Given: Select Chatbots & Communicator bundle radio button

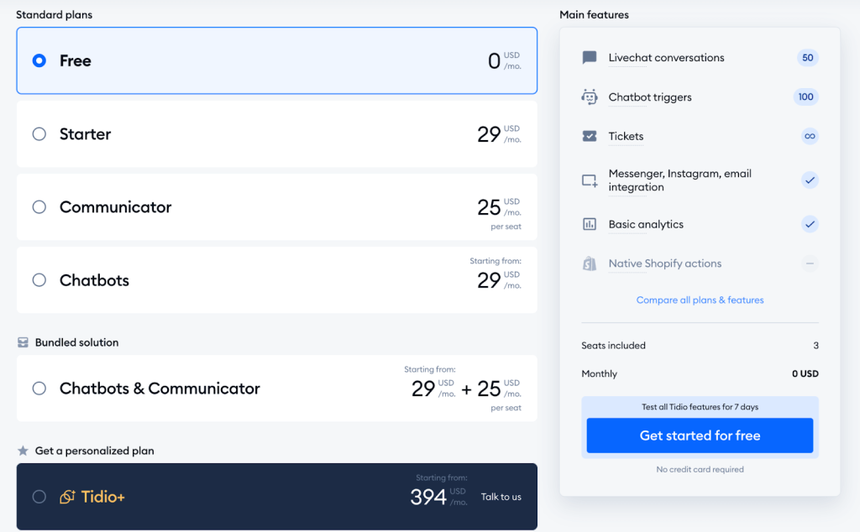Looking at the screenshot, I should (39, 389).
